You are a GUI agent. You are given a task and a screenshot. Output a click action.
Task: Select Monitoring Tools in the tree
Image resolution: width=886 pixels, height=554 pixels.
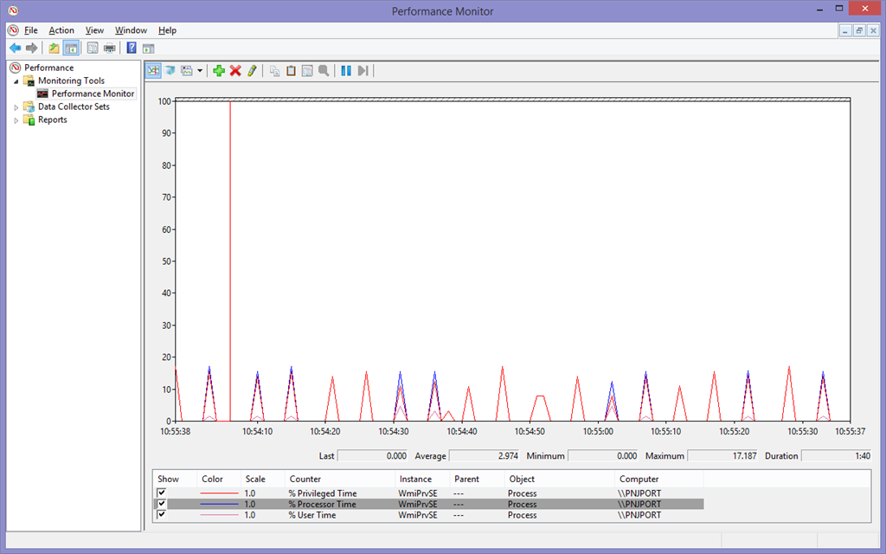(x=71, y=81)
